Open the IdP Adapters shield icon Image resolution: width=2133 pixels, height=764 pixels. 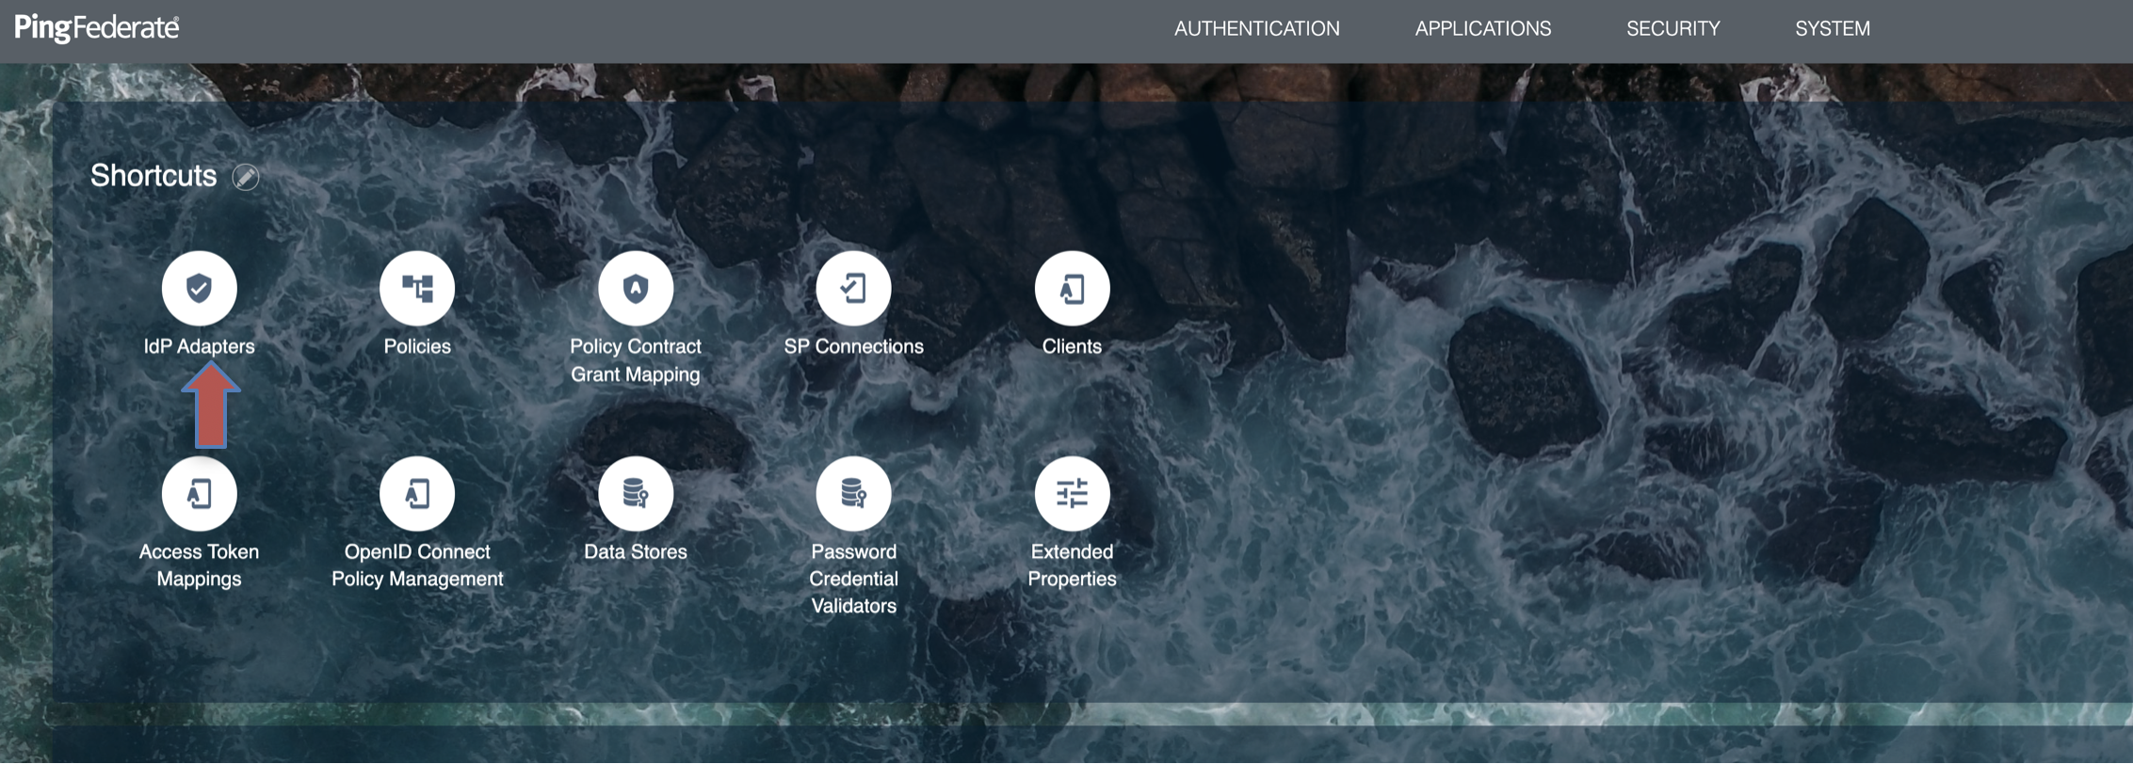199,288
